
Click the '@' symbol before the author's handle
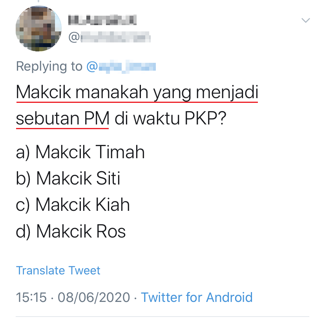tap(74, 37)
